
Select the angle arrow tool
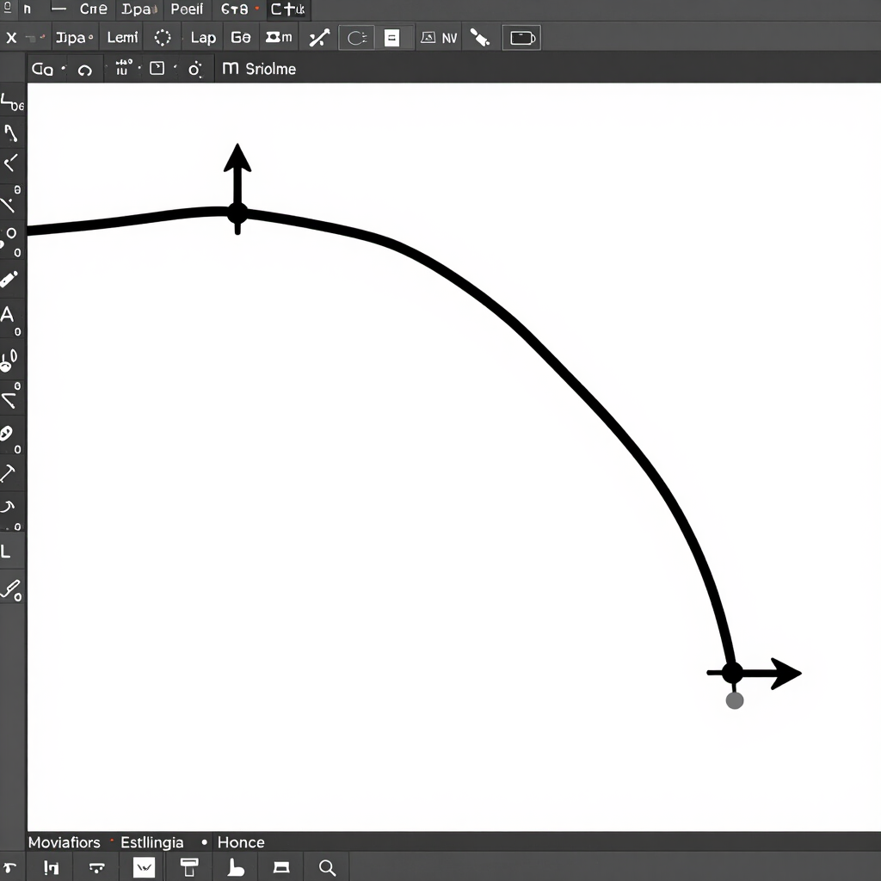[10, 163]
